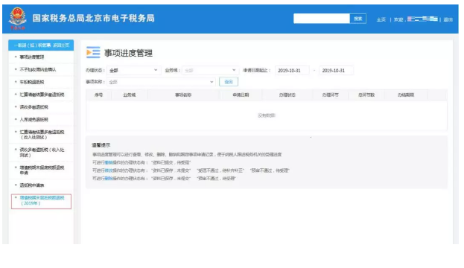Click the 搜索 button in the header
This screenshot has width=464, height=268.
357,19
